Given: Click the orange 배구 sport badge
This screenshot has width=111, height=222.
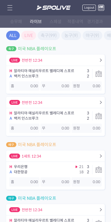Looking at the screenshot, I should pyautogui.click(x=11, y=145).
